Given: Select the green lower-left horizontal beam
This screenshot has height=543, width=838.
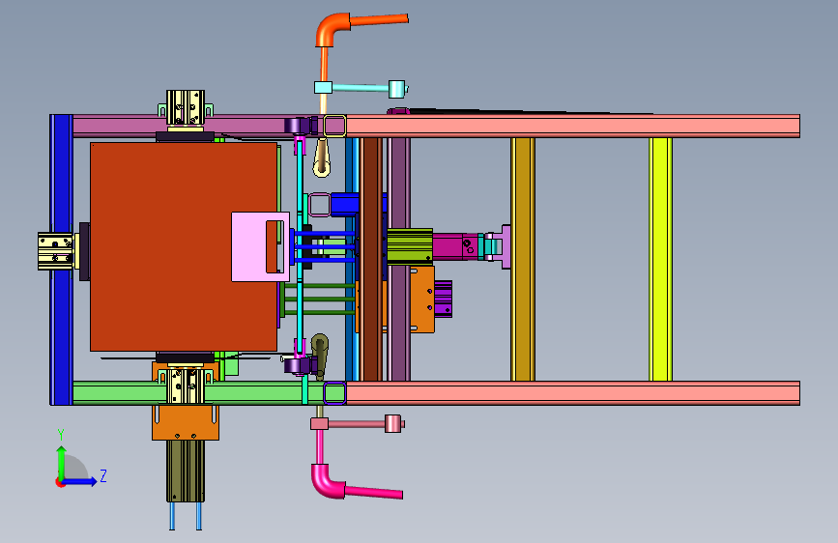Looking at the screenshot, I should click(x=116, y=393).
